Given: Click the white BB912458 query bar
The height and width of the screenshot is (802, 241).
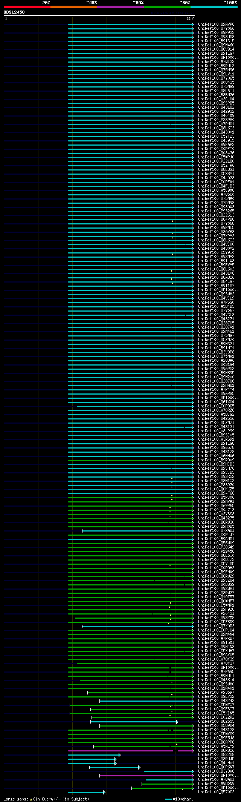Looking at the screenshot, I should (x=99, y=15).
